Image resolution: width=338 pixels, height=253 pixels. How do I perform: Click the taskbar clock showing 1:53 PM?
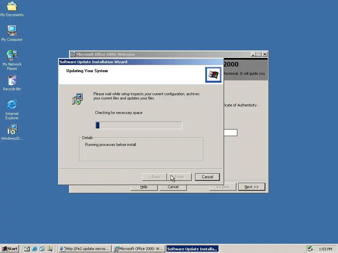tap(325, 249)
